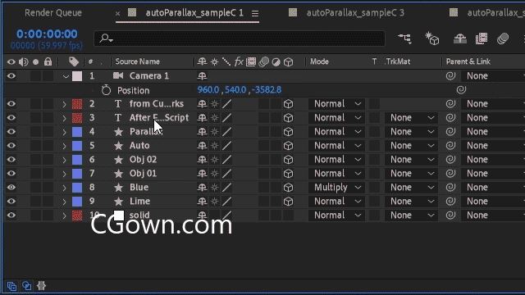Click the label color swatch of Camera 1
525x295 pixels.
(77, 76)
